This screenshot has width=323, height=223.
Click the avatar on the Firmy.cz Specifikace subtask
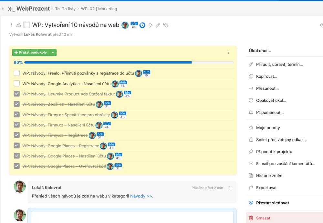[x=115, y=115]
